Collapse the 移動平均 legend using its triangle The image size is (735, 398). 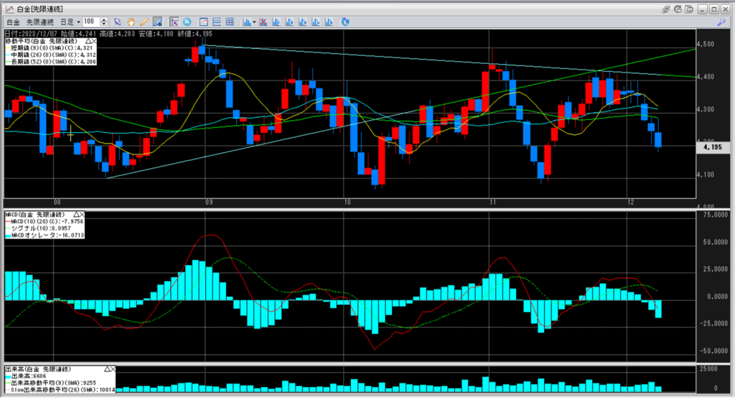pyautogui.click(x=88, y=41)
